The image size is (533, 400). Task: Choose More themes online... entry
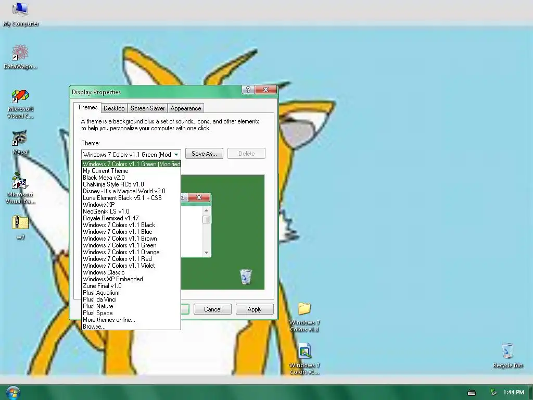tap(131, 320)
